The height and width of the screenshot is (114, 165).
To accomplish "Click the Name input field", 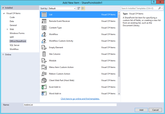I will tap(70, 105).
